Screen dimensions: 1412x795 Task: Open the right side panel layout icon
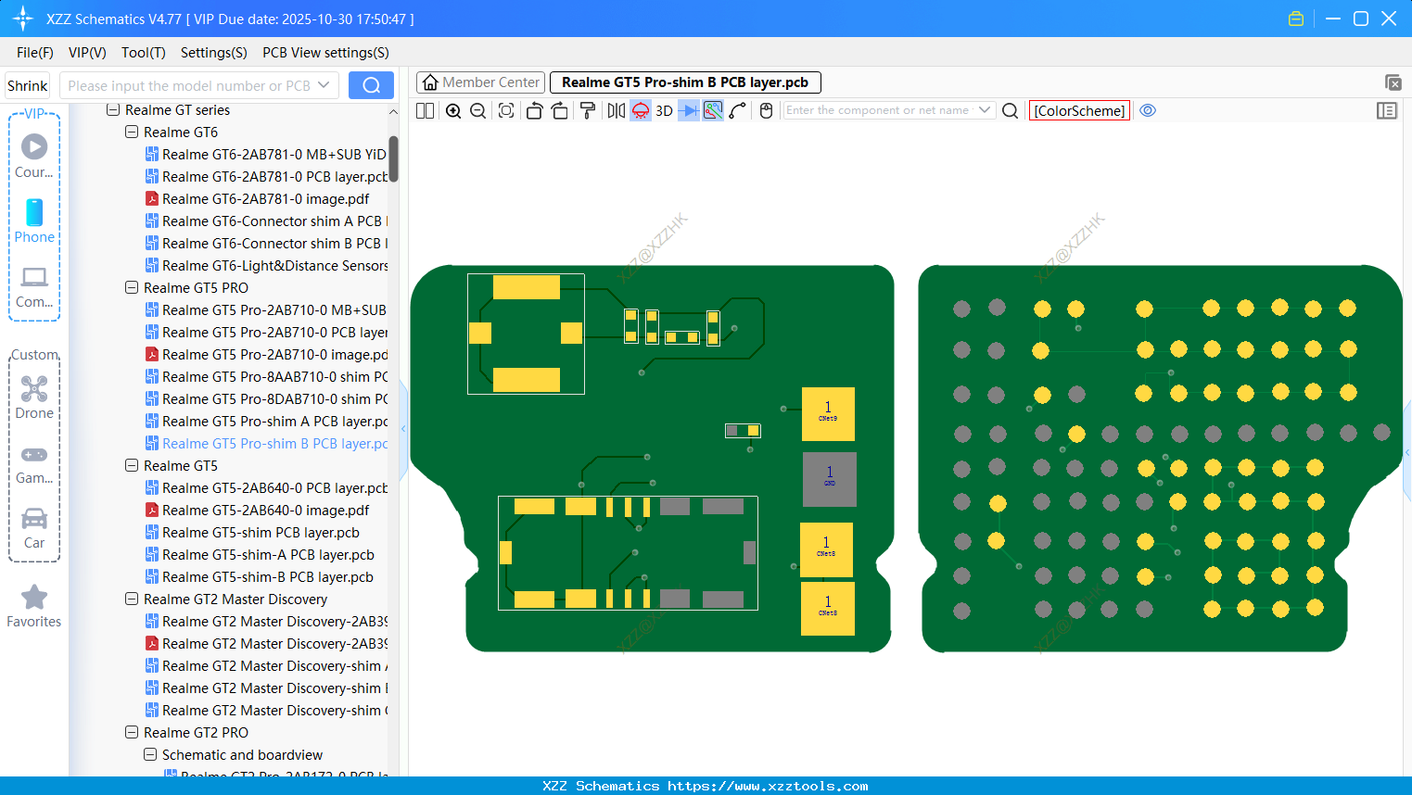pyautogui.click(x=1387, y=110)
